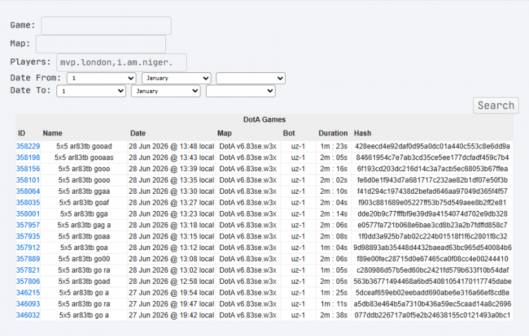
Task: Open the Date To day dropdown
Action: click(92, 91)
